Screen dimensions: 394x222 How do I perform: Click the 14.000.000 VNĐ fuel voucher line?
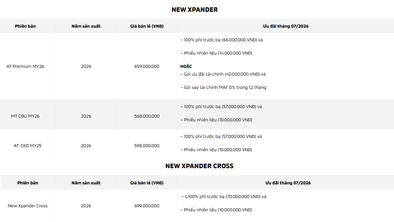coord(216,53)
